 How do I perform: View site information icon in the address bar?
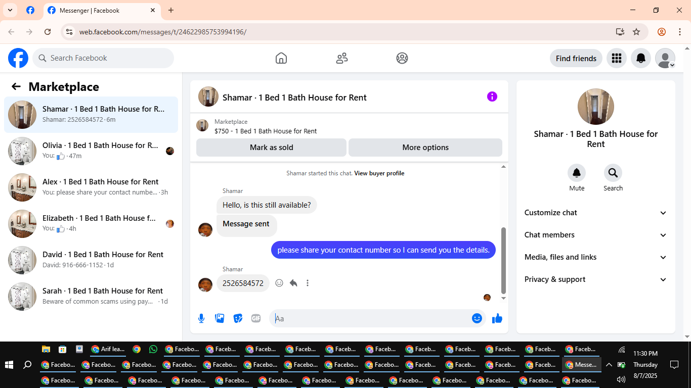[x=70, y=32]
